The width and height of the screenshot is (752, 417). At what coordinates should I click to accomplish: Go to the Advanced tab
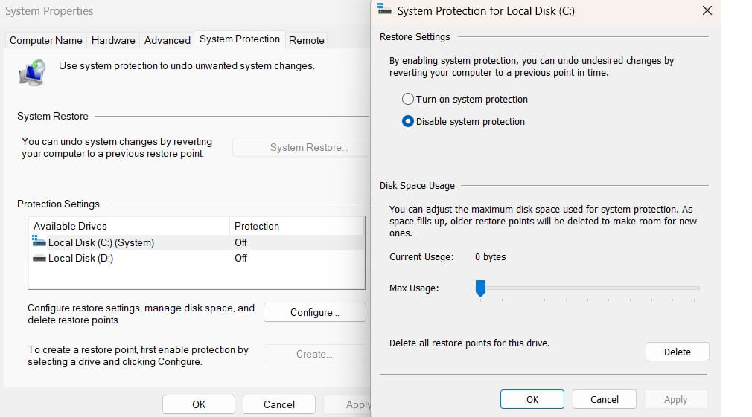point(167,40)
